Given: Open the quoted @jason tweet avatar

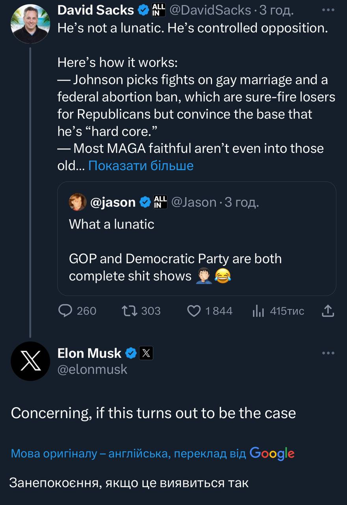Looking at the screenshot, I should [x=78, y=202].
